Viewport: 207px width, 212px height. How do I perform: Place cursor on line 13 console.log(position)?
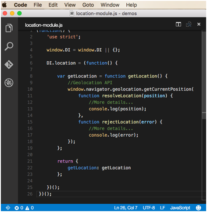tap(118, 109)
